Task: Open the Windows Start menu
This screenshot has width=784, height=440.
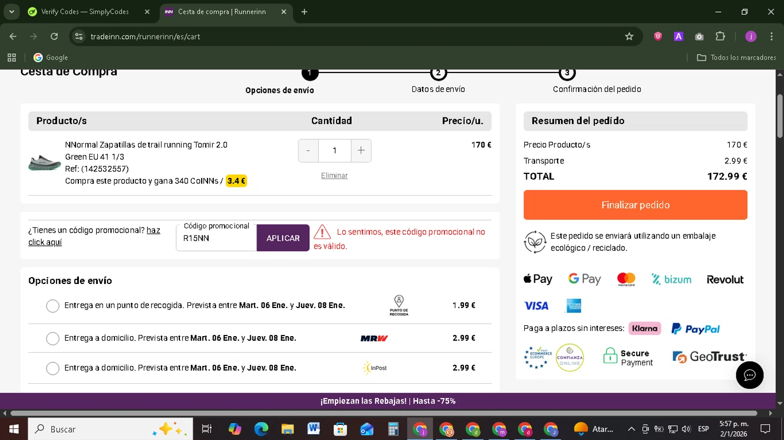Action: 14,429
